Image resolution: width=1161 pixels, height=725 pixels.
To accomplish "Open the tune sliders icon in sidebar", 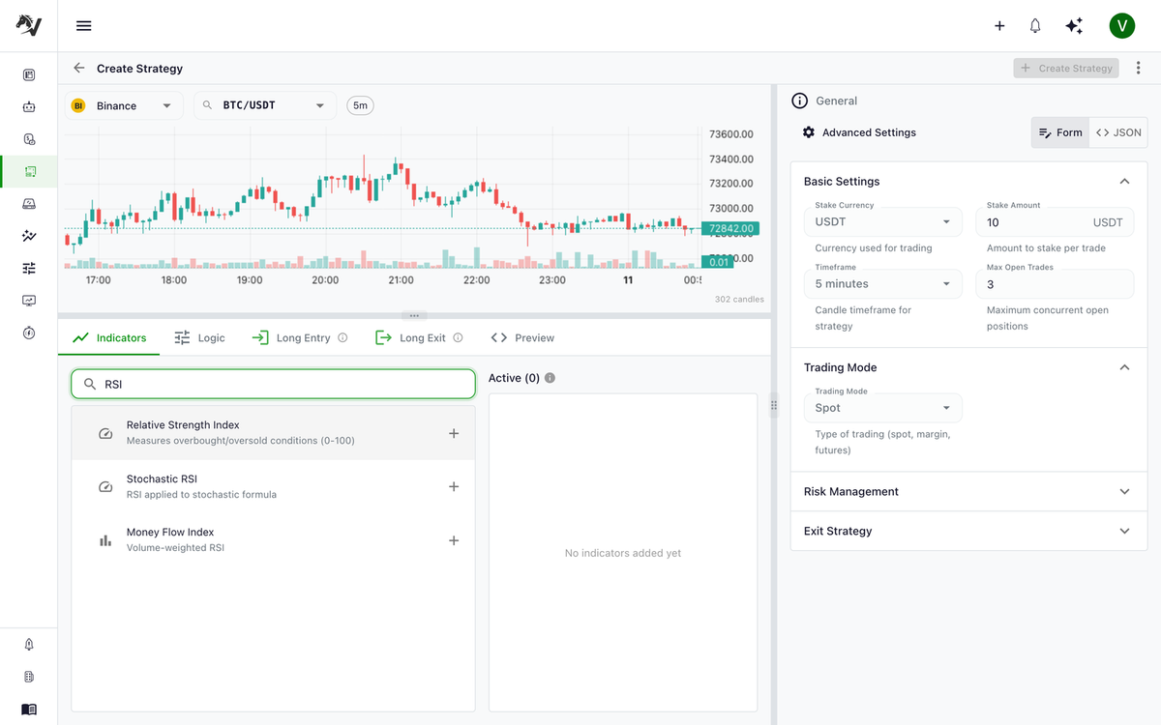I will point(29,269).
